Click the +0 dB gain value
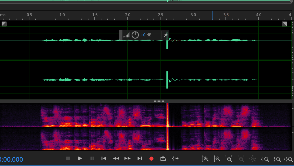 point(146,35)
